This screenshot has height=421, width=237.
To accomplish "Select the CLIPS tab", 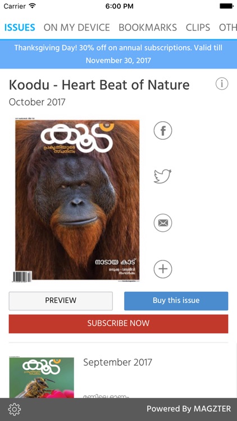I will [x=198, y=28].
